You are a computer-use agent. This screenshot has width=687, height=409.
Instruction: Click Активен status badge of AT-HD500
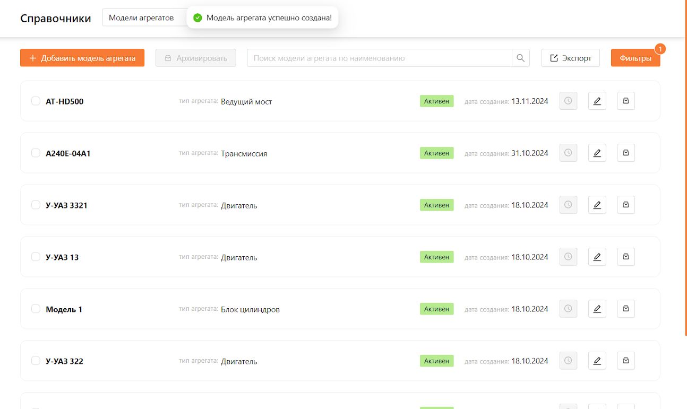click(x=437, y=101)
